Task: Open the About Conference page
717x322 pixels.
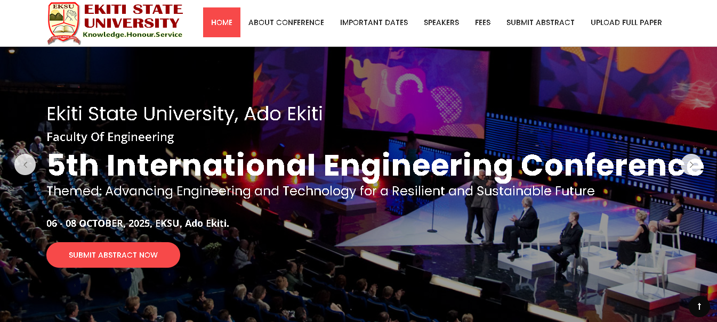Action: 286,22
